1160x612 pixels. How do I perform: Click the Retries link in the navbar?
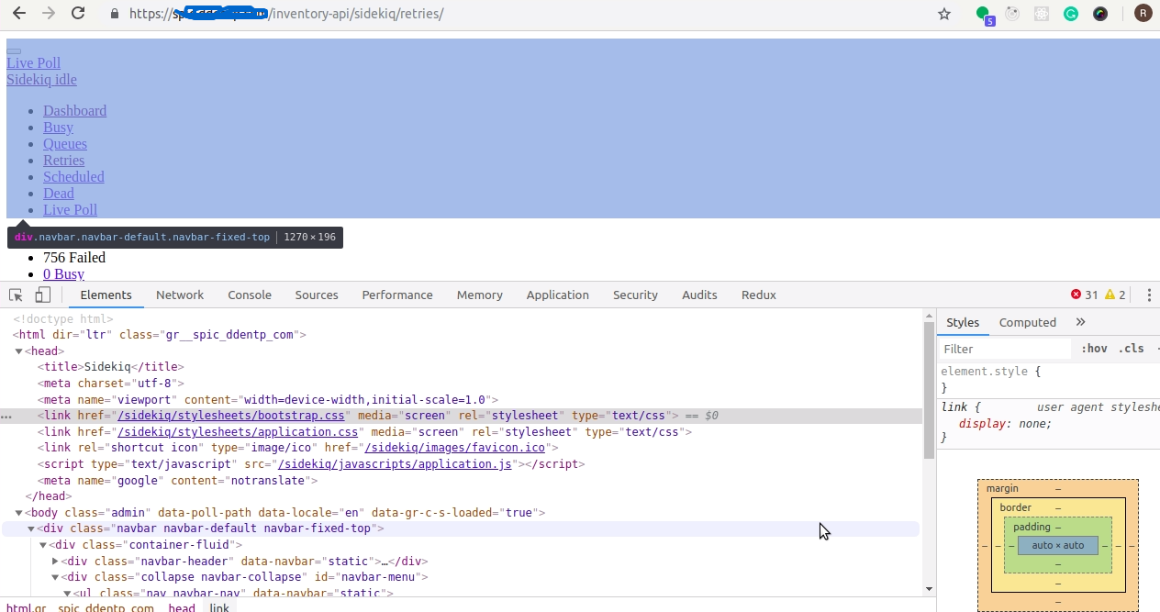[63, 160]
